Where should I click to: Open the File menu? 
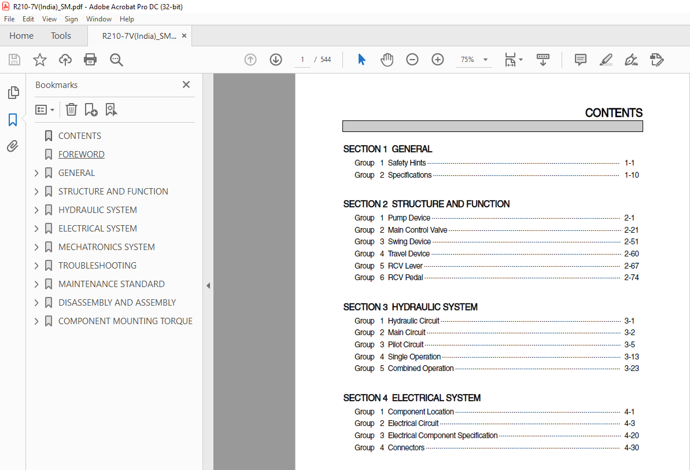click(9, 19)
